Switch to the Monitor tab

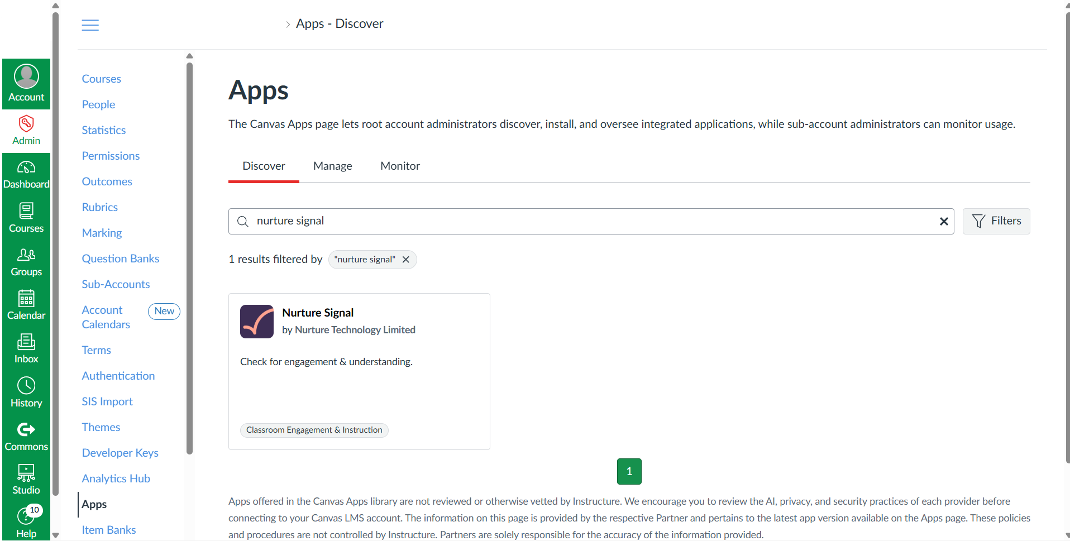pyautogui.click(x=400, y=166)
